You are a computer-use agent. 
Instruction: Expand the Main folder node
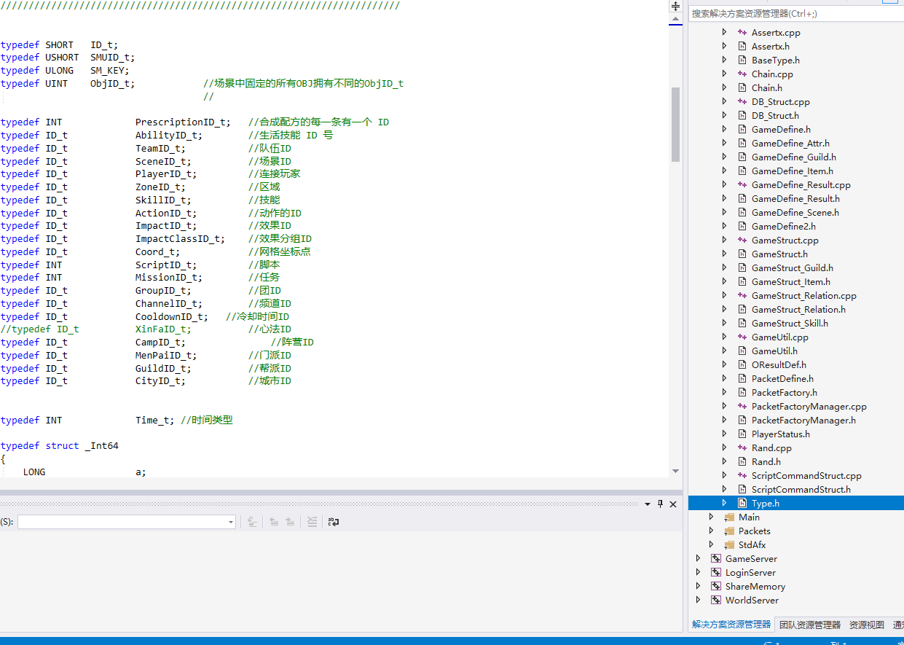coord(712,517)
